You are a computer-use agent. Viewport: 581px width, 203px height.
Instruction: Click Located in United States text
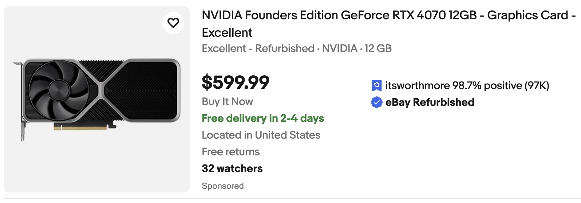pyautogui.click(x=261, y=135)
